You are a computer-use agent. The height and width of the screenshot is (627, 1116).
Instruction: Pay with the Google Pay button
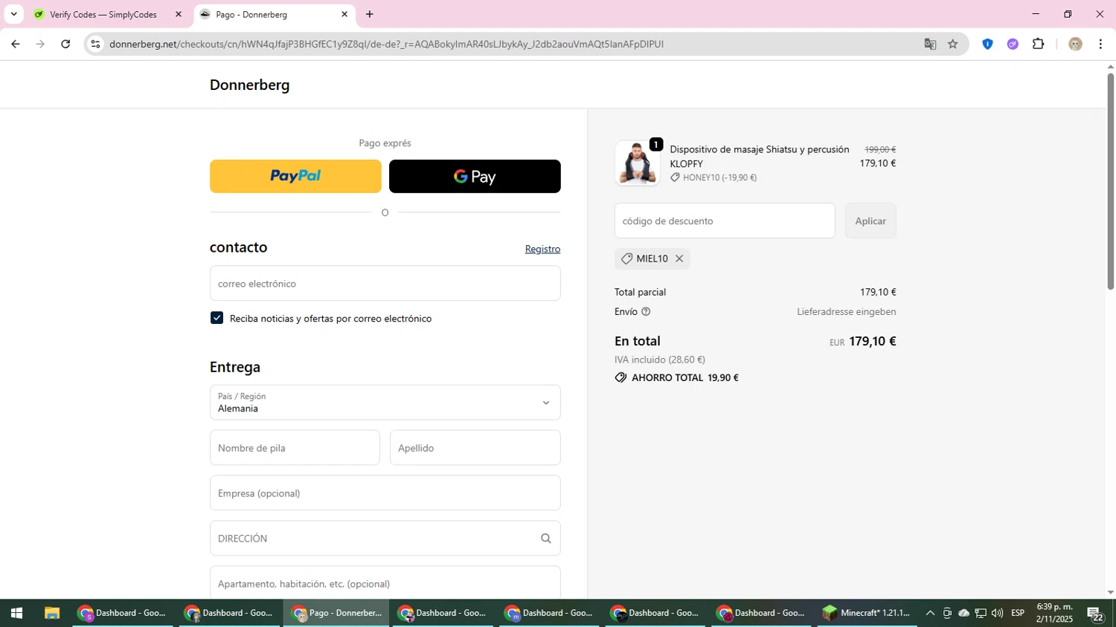coord(475,176)
